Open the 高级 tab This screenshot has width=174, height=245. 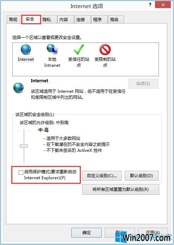[x=114, y=20]
